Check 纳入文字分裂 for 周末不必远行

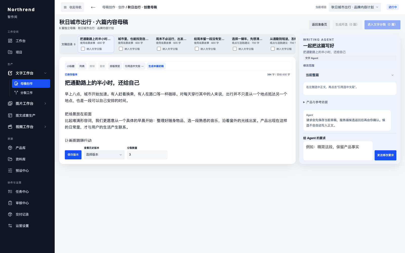pyautogui.click(x=159, y=49)
